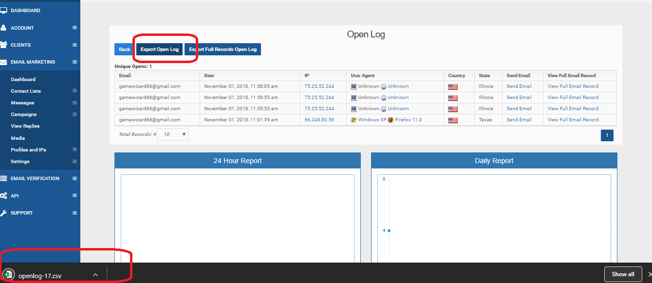
Task: Click Export Full Records Open Log button
Action: (223, 50)
